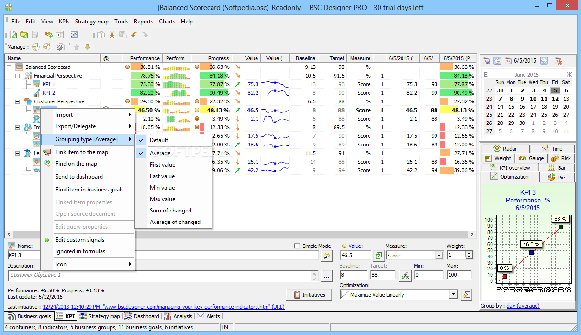Click the Copy toolbar icon
Screen dimensions: 581x335
point(101,34)
